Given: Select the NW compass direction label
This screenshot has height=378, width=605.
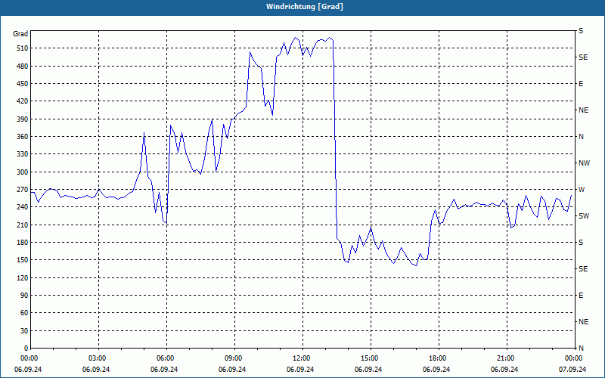Looking at the screenshot, I should tap(584, 163).
